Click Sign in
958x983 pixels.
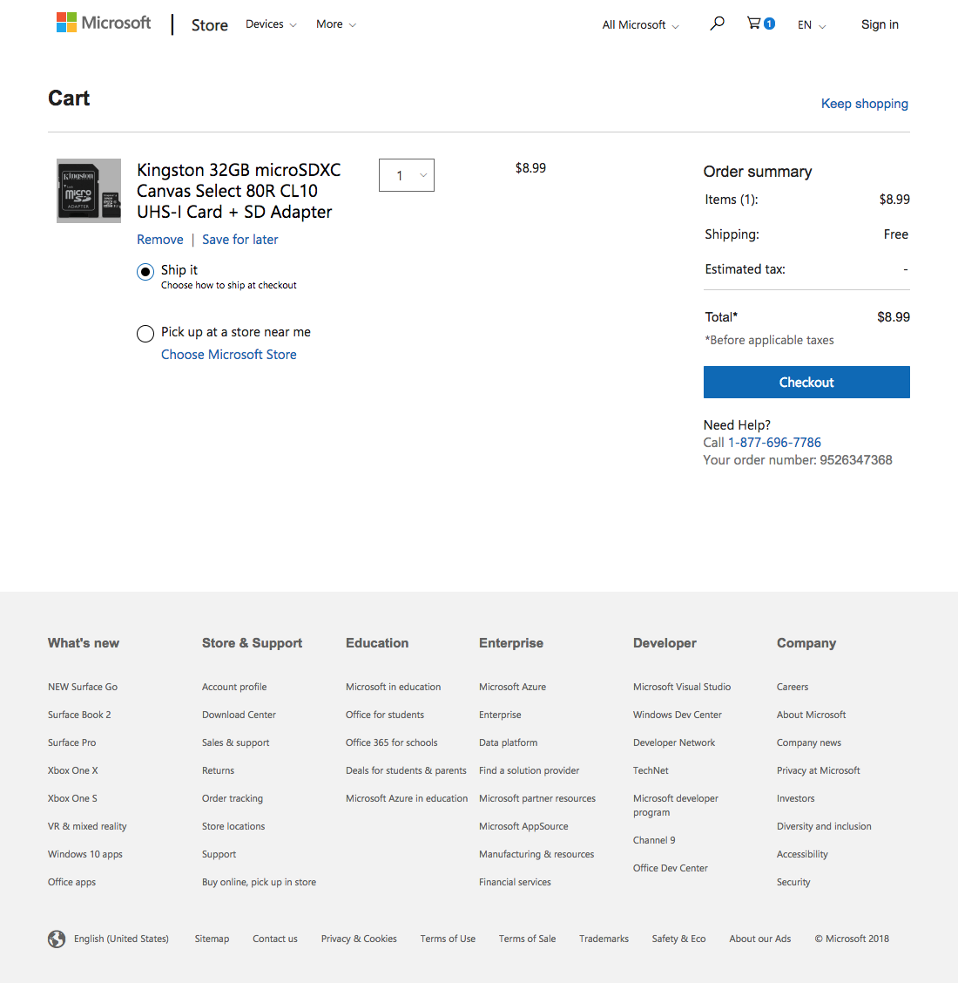point(880,24)
